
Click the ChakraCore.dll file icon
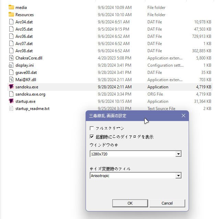click(11, 58)
